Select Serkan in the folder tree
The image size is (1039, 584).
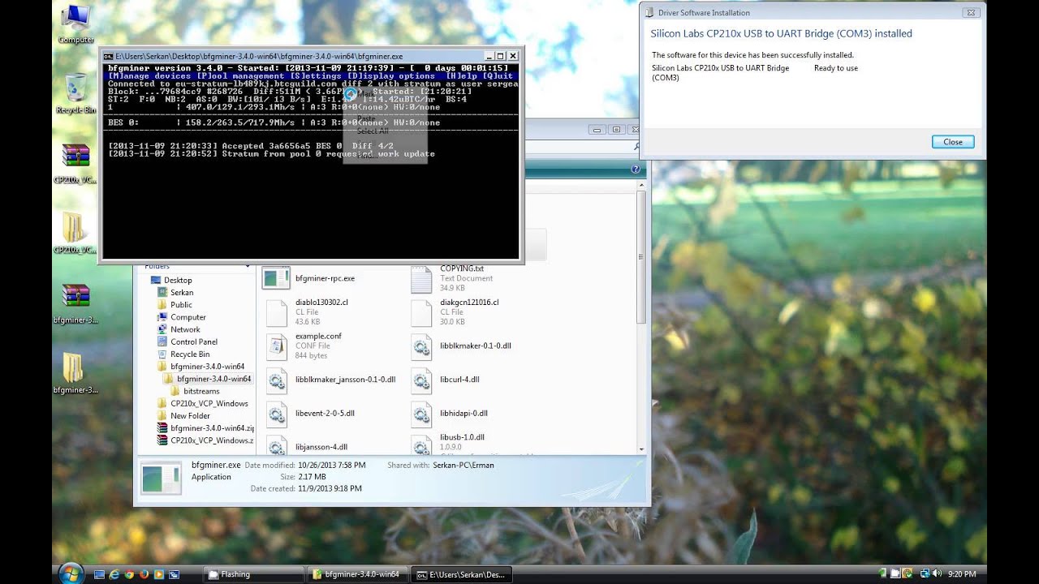click(182, 292)
